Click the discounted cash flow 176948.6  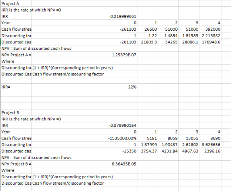210,42
